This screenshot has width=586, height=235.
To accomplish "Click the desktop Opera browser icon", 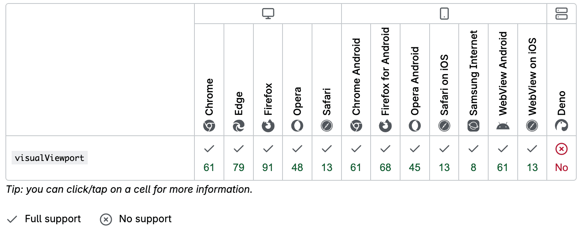I will click(297, 126).
